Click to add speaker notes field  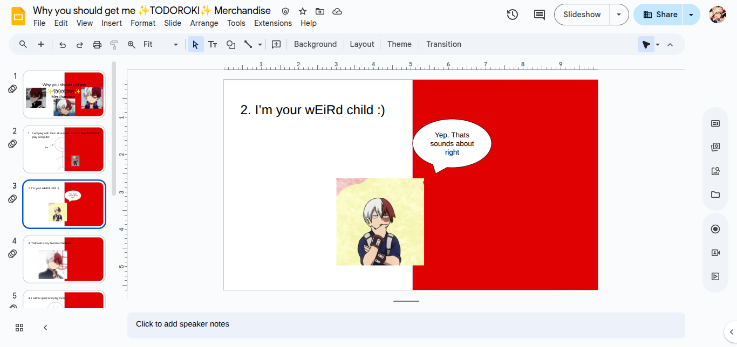coord(406,325)
